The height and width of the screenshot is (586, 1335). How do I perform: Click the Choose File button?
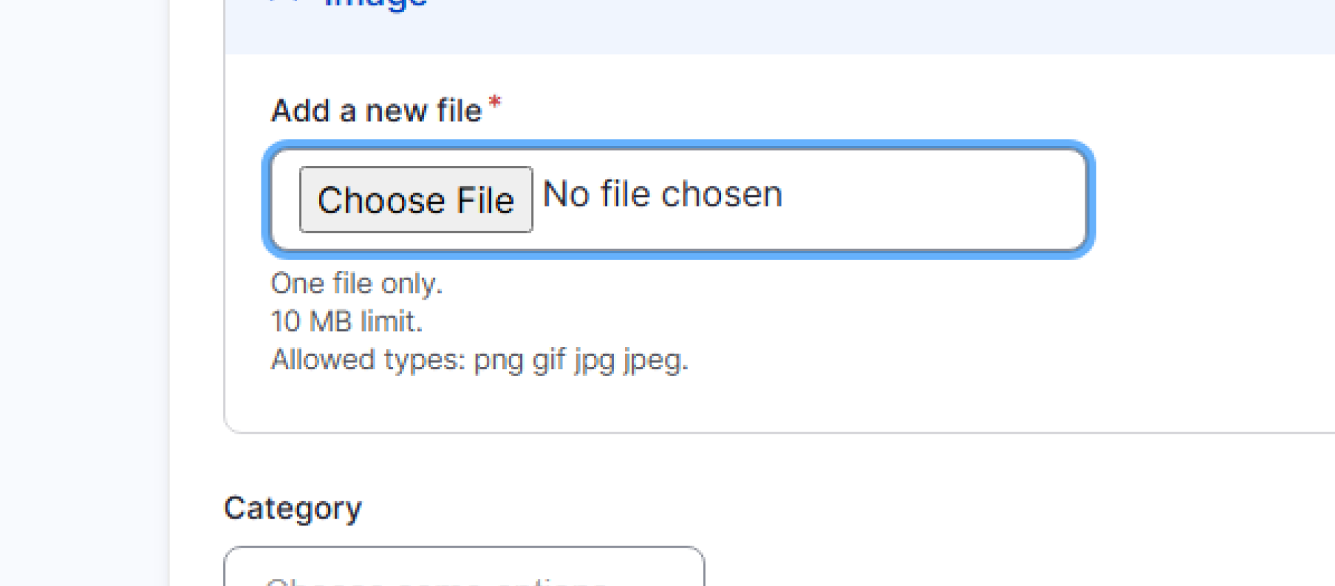coord(416,200)
